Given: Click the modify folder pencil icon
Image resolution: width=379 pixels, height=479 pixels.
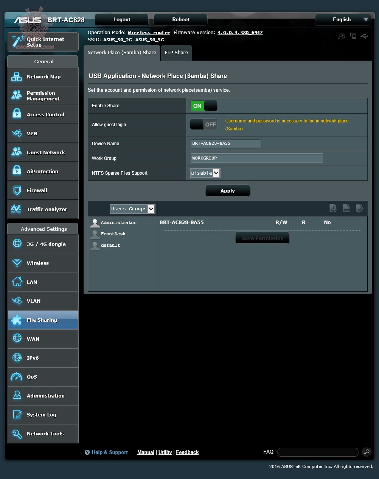Looking at the screenshot, I should point(360,208).
